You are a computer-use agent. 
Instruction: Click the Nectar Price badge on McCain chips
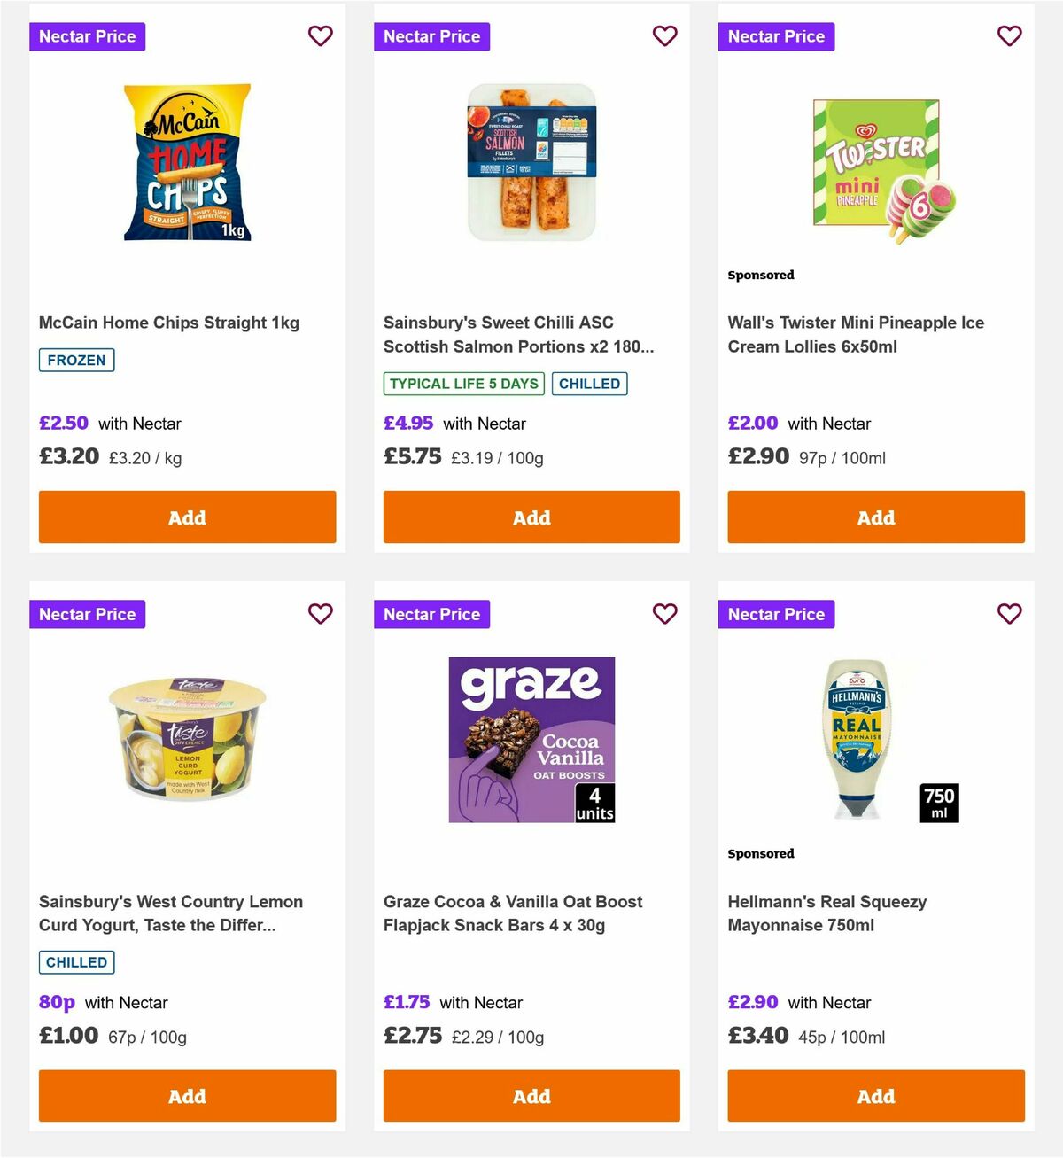87,36
